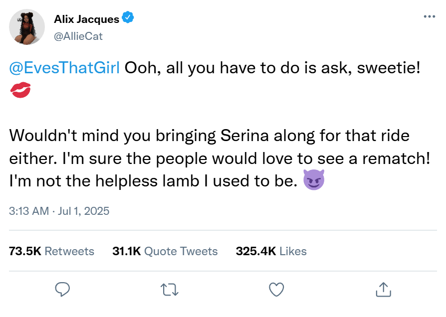Open the three-dot more options menu

pos(429,17)
